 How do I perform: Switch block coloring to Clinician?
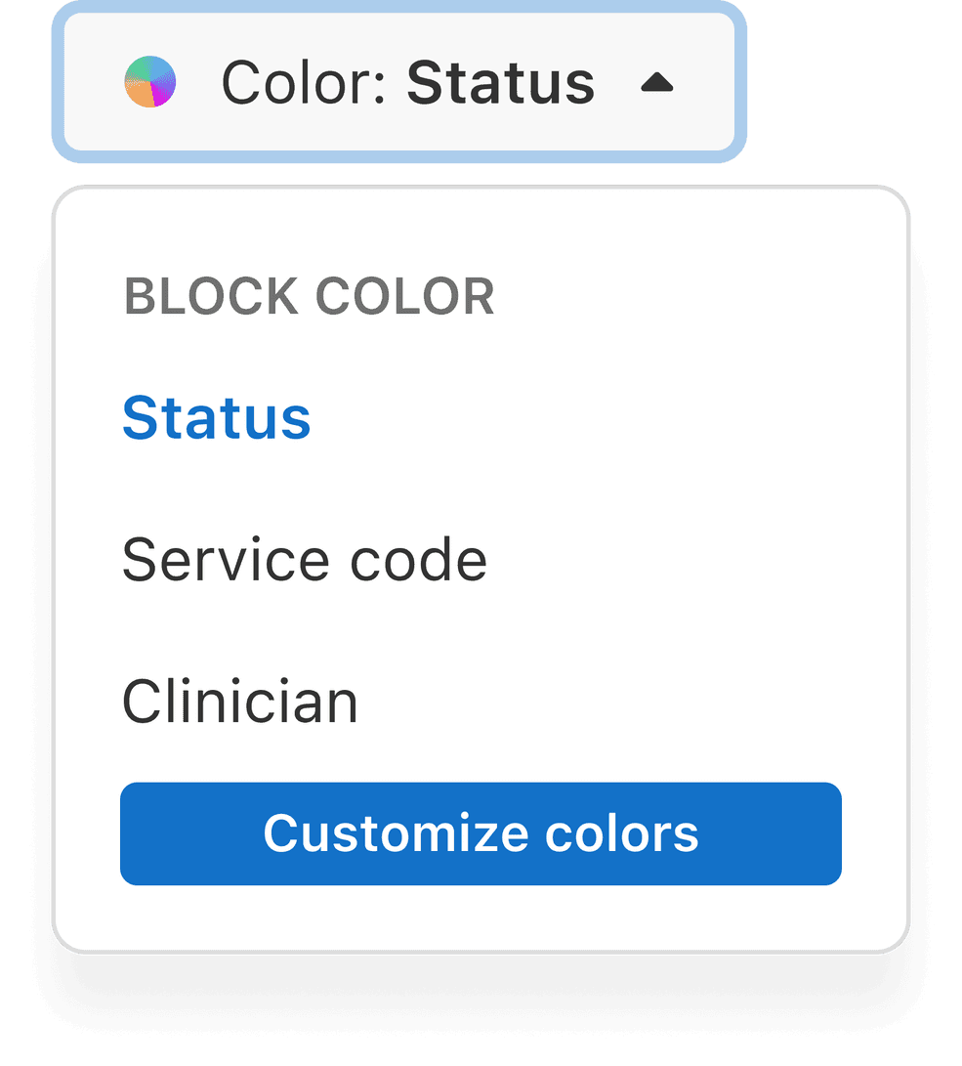tap(240, 702)
